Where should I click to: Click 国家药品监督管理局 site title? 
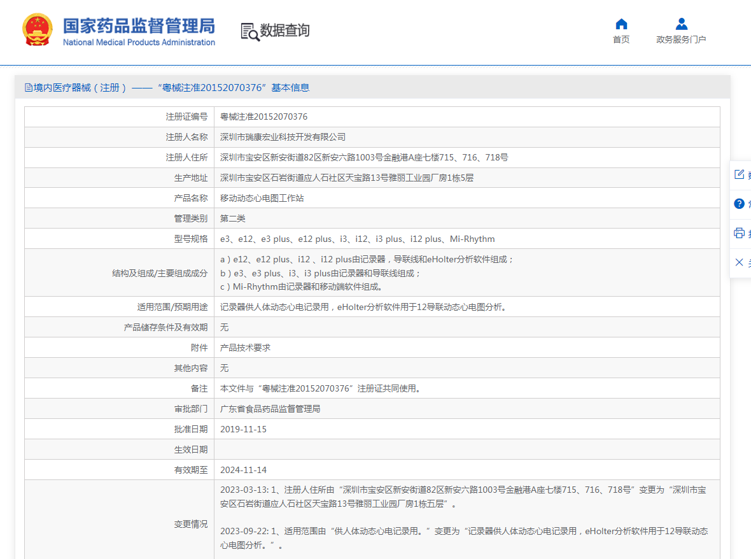point(139,26)
